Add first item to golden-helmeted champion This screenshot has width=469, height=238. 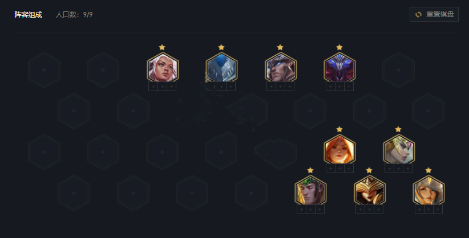361,210
